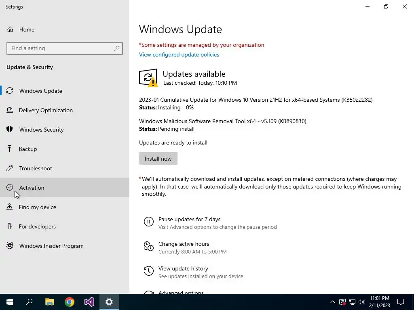Click 'Last checked: Today, 10:10 PM' text

(200, 83)
